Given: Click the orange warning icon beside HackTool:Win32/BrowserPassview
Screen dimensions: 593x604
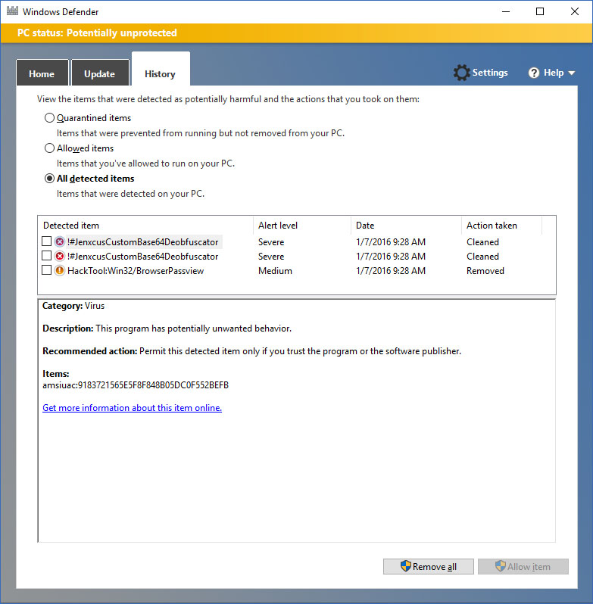Looking at the screenshot, I should (59, 270).
